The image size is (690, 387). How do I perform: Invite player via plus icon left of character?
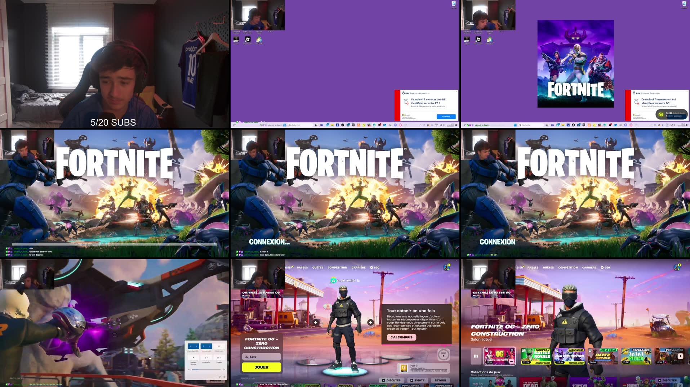[x=316, y=322]
